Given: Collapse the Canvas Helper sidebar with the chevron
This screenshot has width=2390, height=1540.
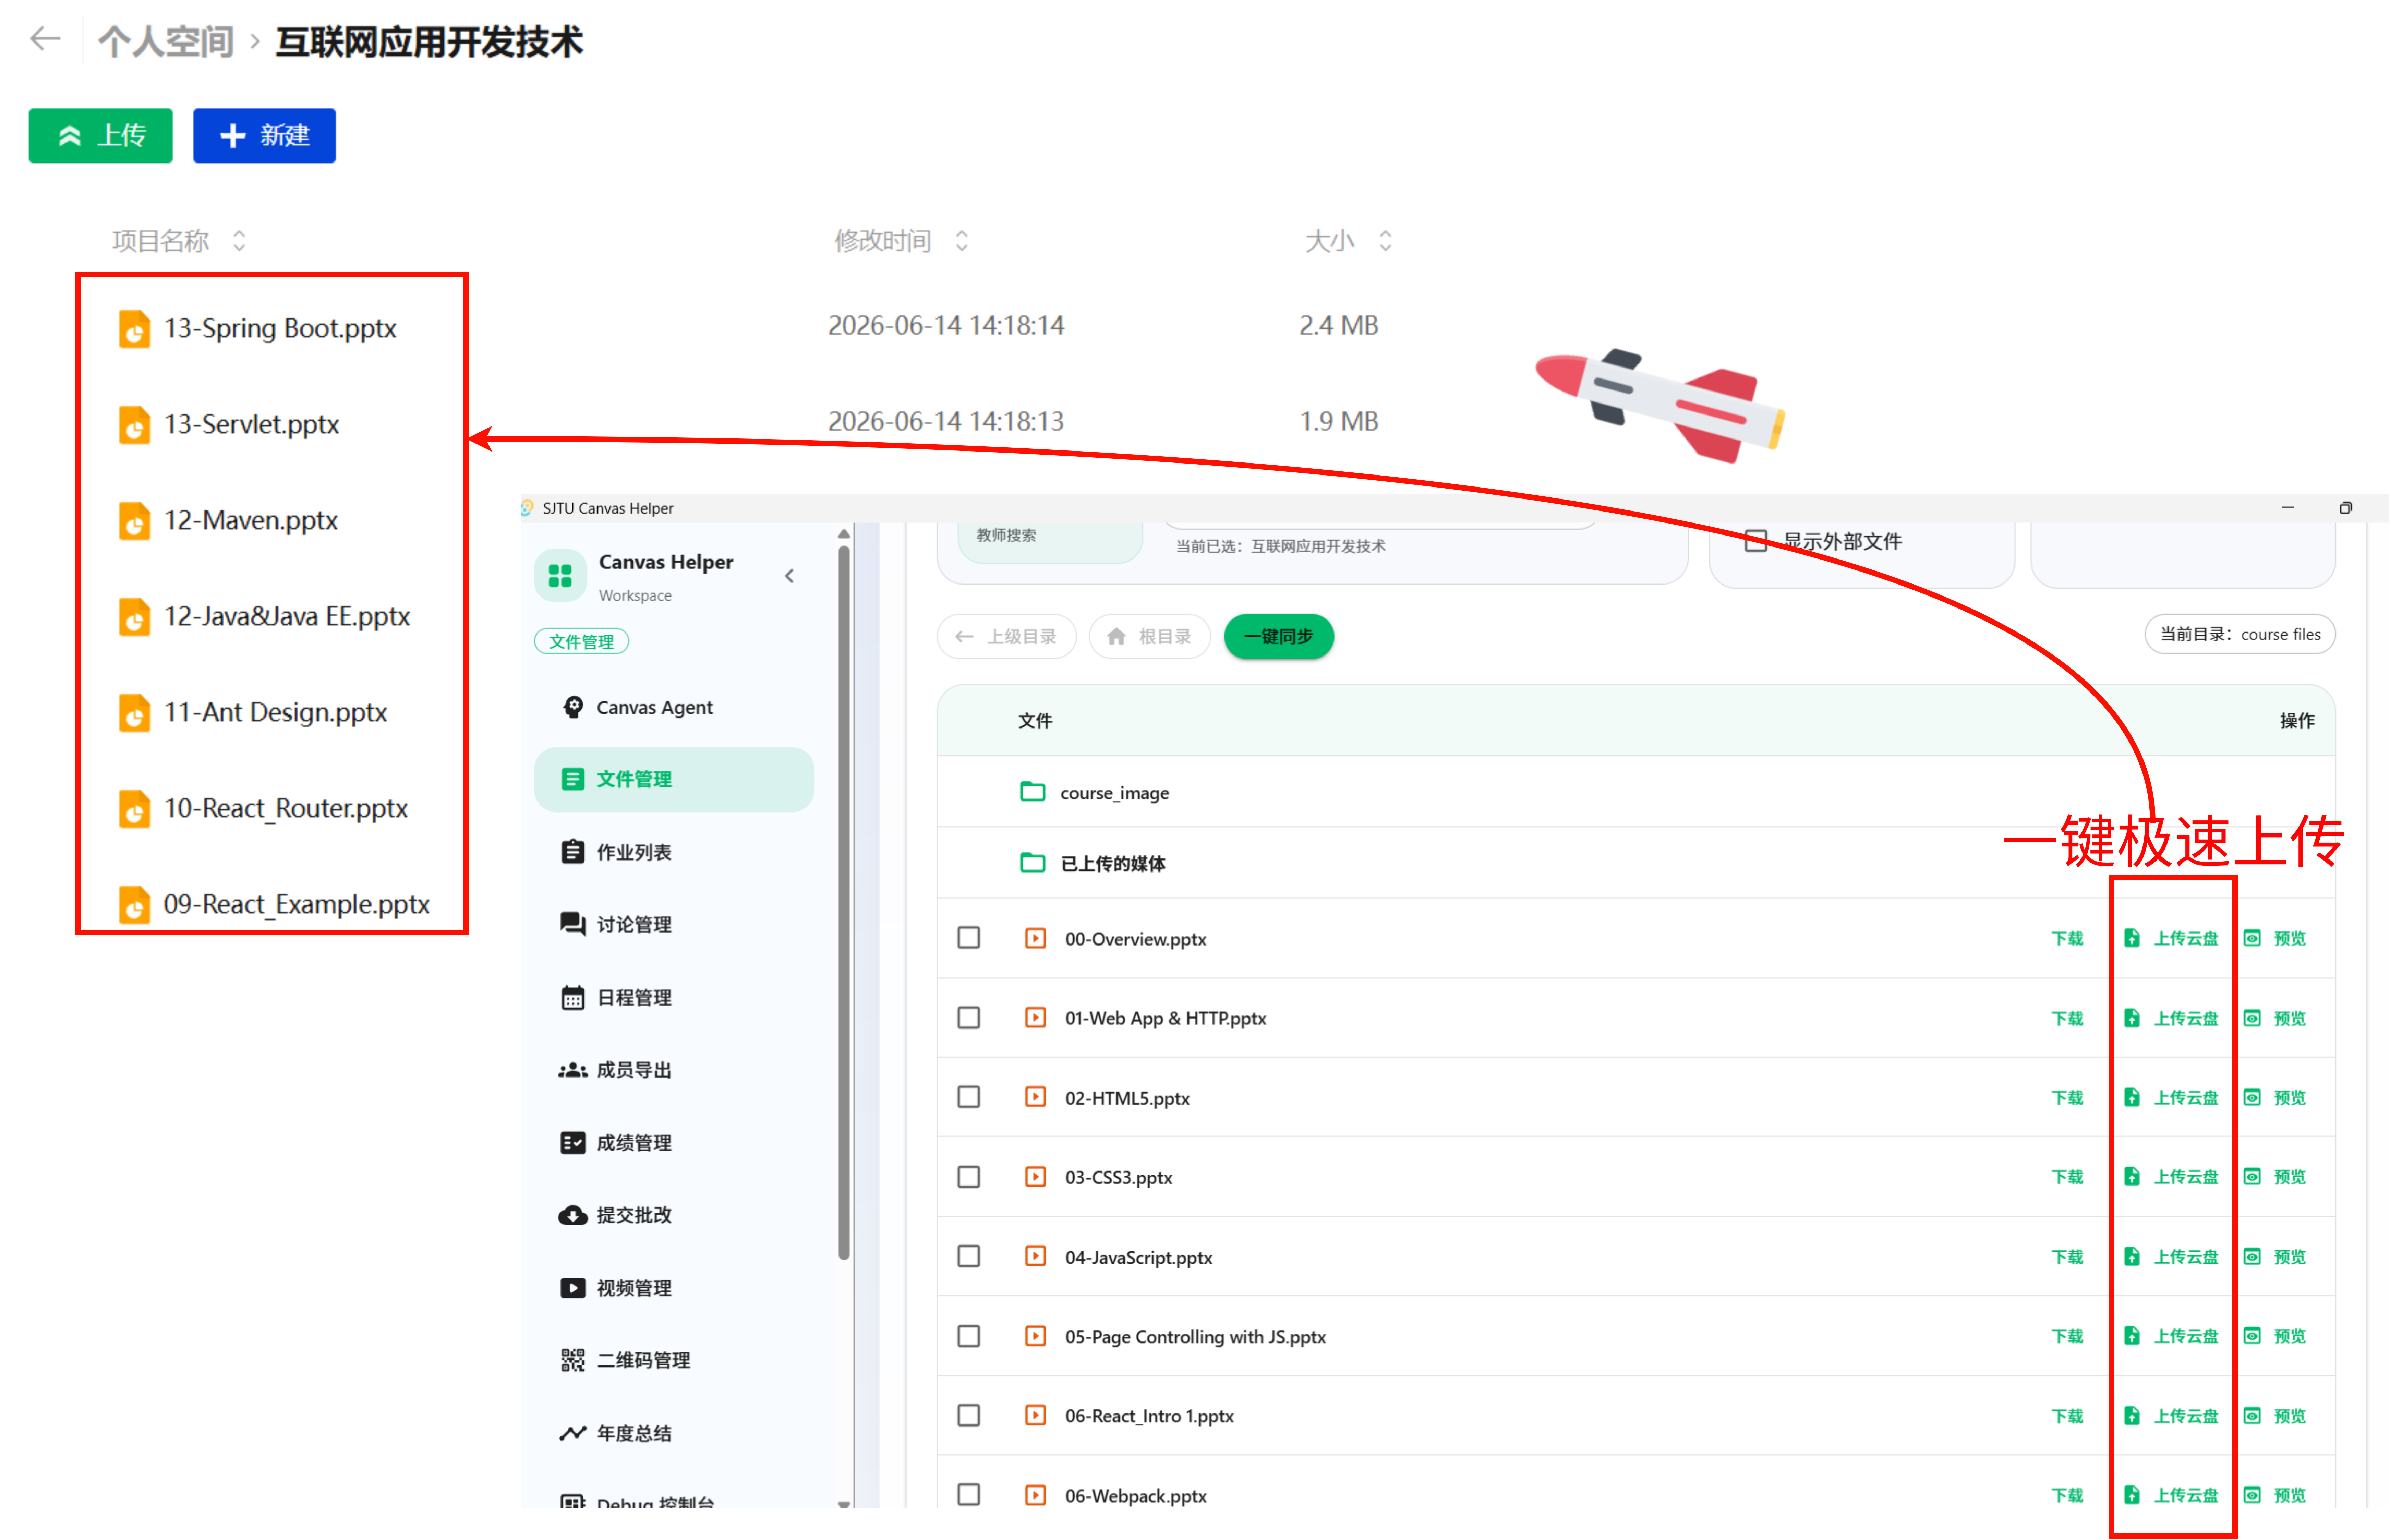Looking at the screenshot, I should pos(789,576).
